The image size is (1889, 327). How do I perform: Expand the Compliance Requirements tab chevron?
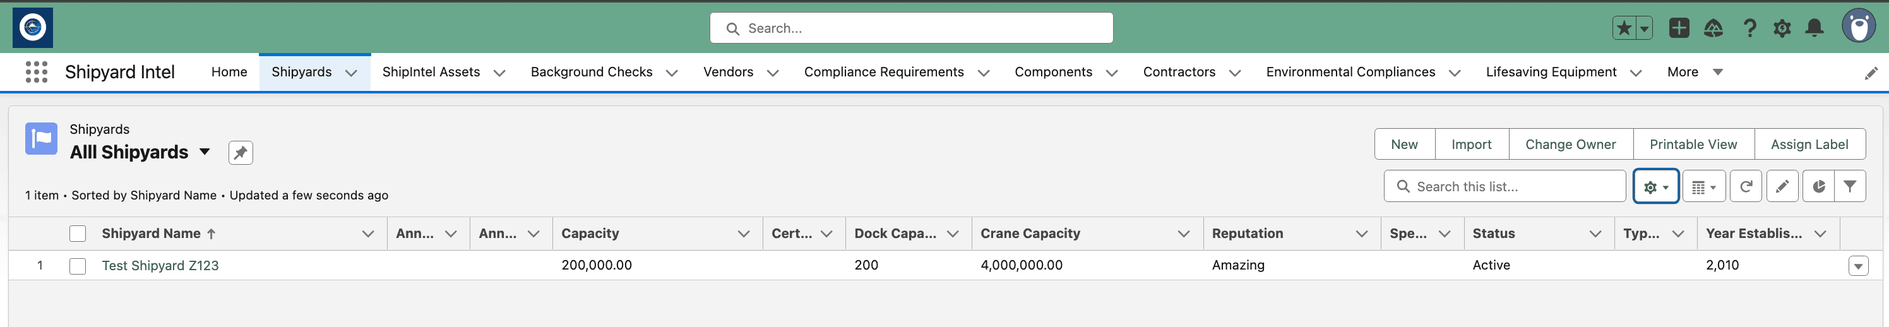[984, 73]
